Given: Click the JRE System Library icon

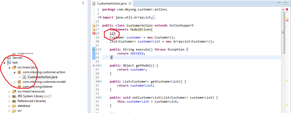Looking at the screenshot, I should coord(14,96).
